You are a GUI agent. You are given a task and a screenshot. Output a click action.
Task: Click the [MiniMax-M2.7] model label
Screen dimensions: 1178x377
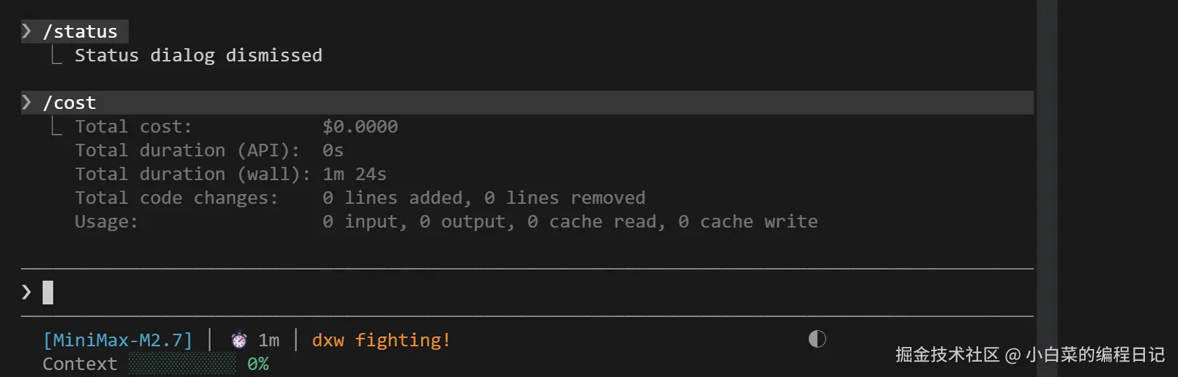click(x=118, y=340)
